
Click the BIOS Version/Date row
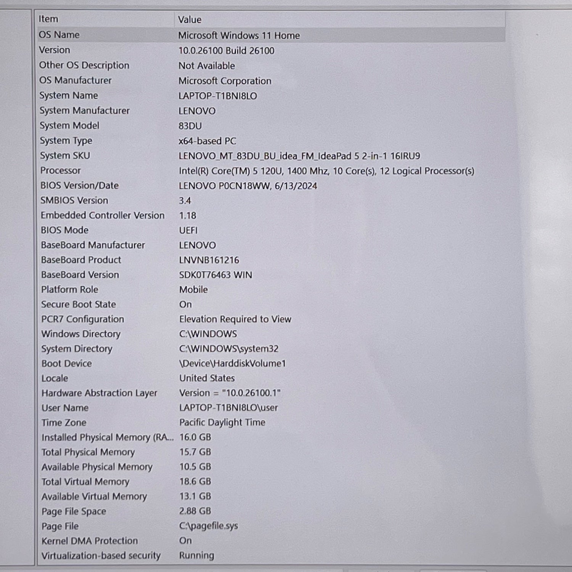tap(80, 185)
